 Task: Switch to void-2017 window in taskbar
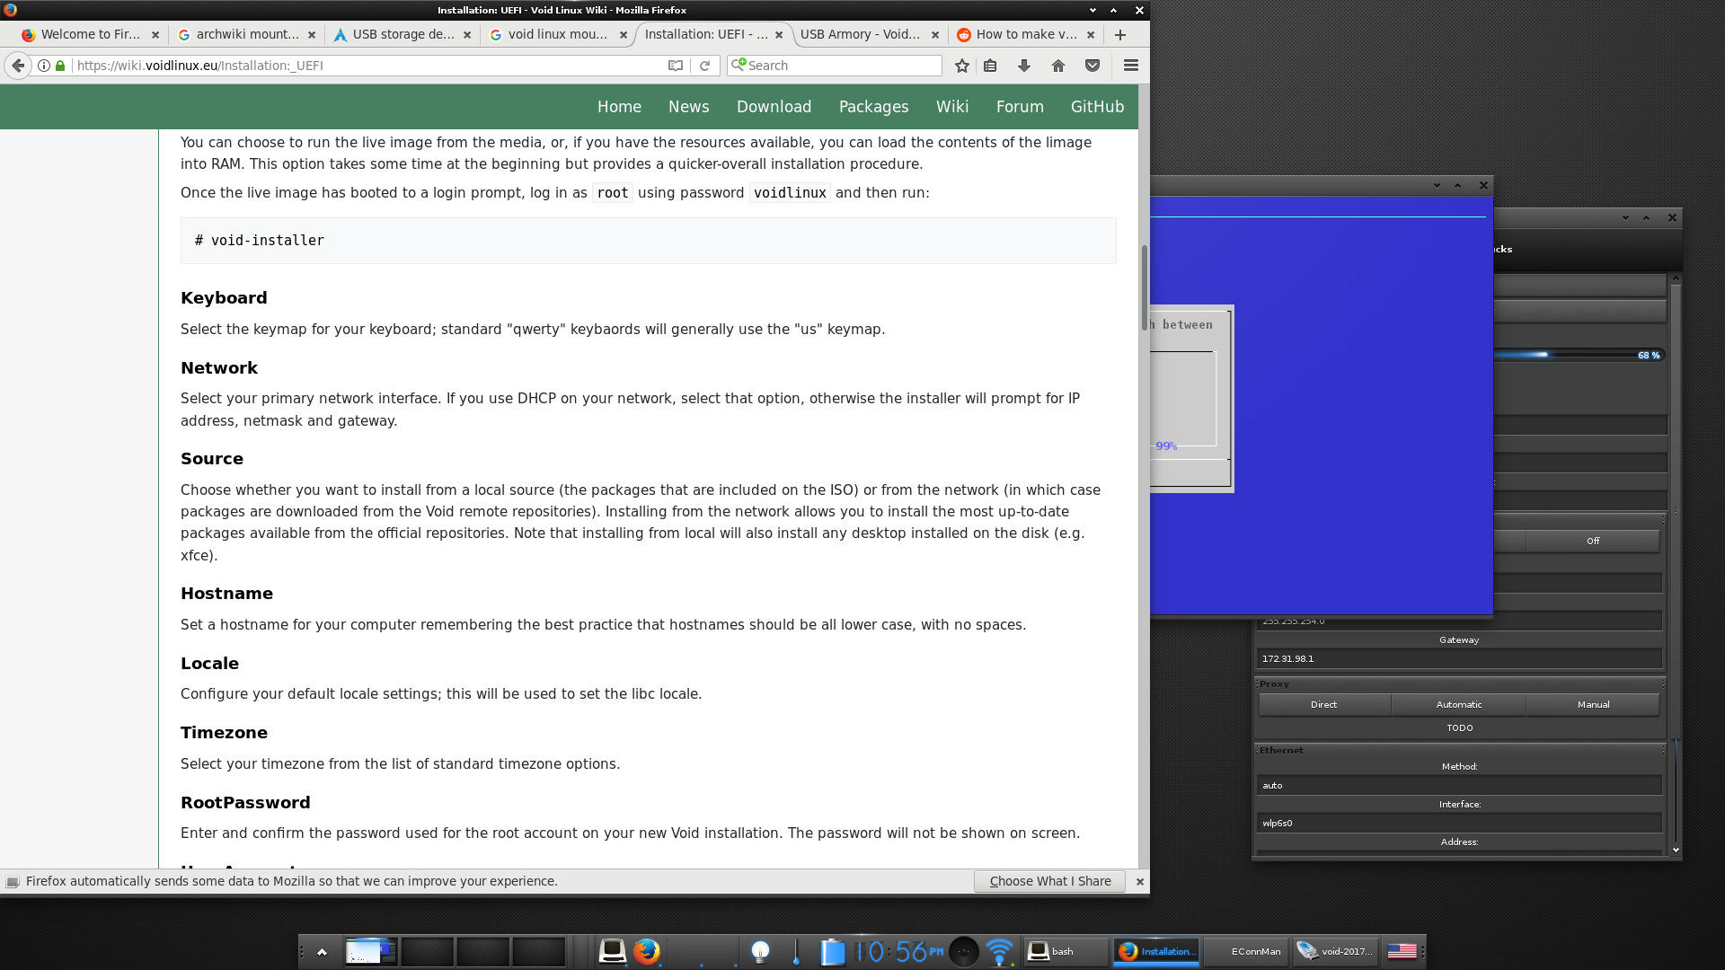pyautogui.click(x=1336, y=952)
